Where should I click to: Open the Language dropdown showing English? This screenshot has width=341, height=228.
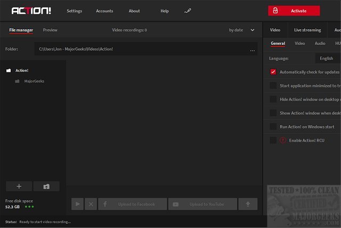[x=327, y=58]
